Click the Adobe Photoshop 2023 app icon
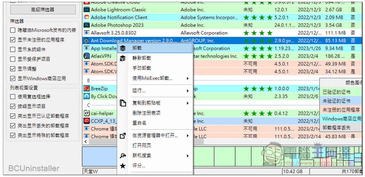The image size is (365, 177). coord(87,25)
